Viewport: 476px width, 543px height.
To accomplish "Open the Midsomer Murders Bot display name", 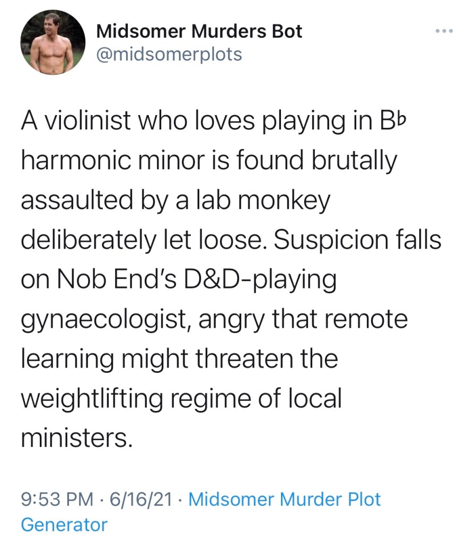I will 199,31.
